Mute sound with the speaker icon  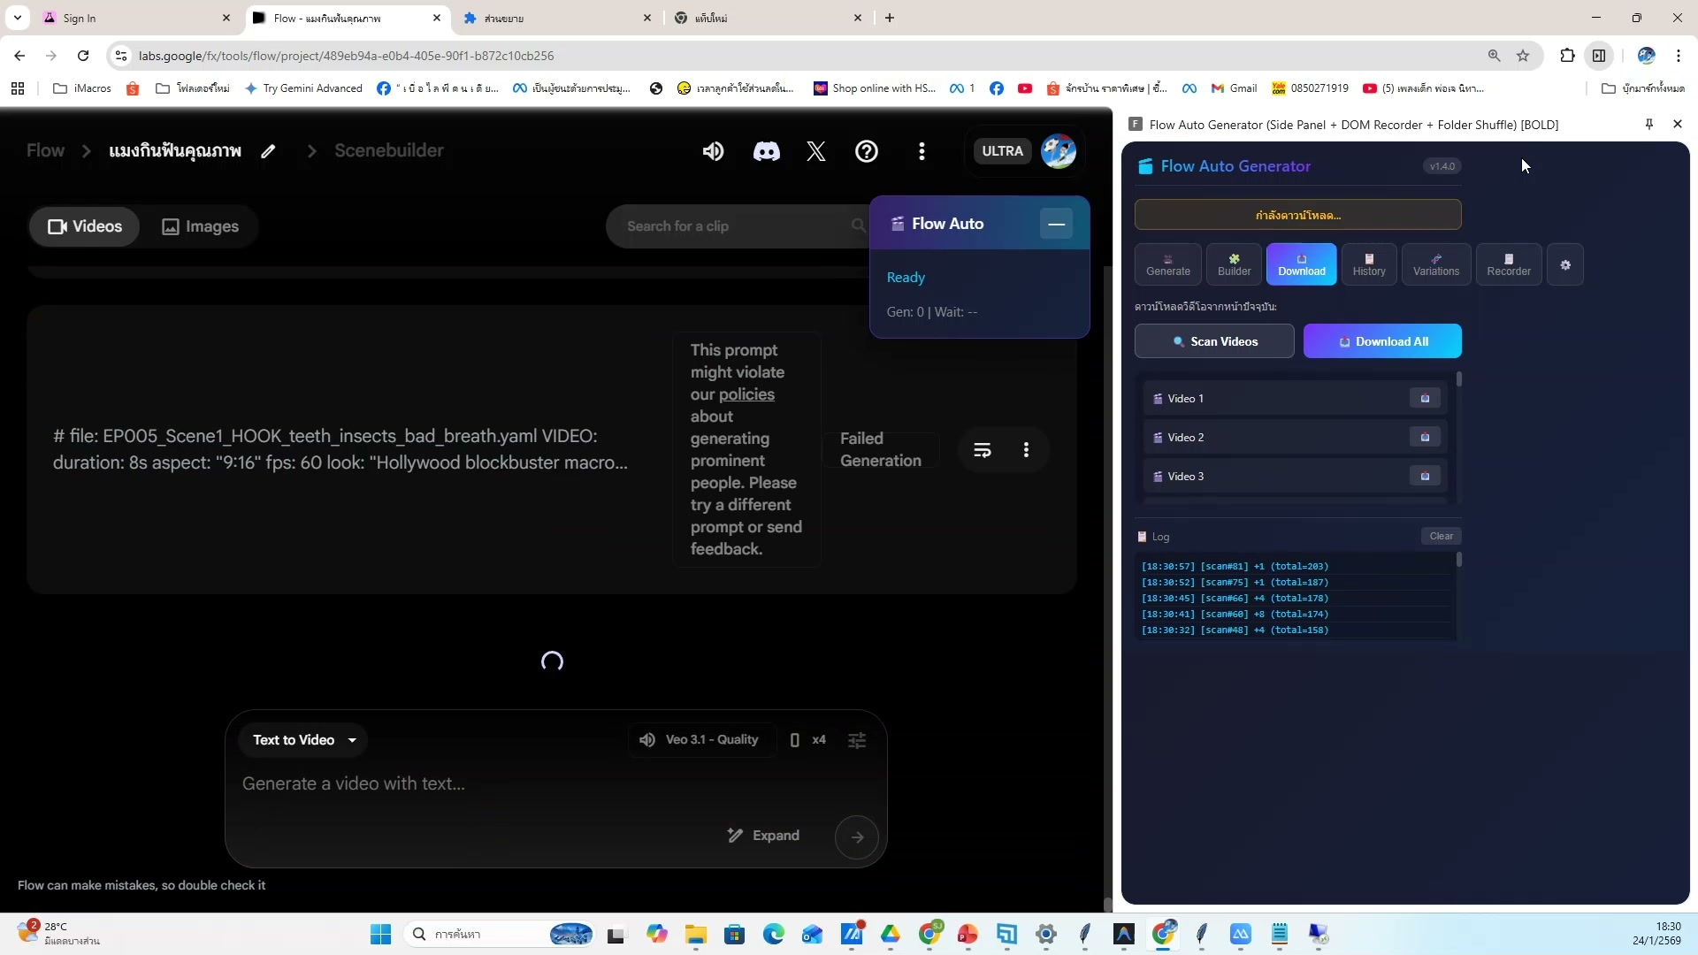click(x=713, y=151)
